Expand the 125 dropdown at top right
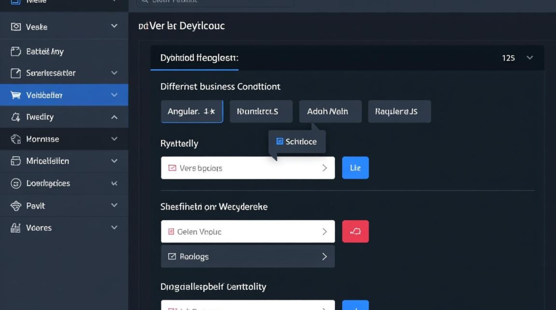 coord(530,58)
